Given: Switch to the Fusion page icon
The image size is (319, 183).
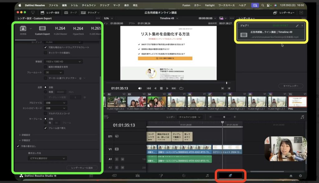Looking at the screenshot, I should point(162,176).
